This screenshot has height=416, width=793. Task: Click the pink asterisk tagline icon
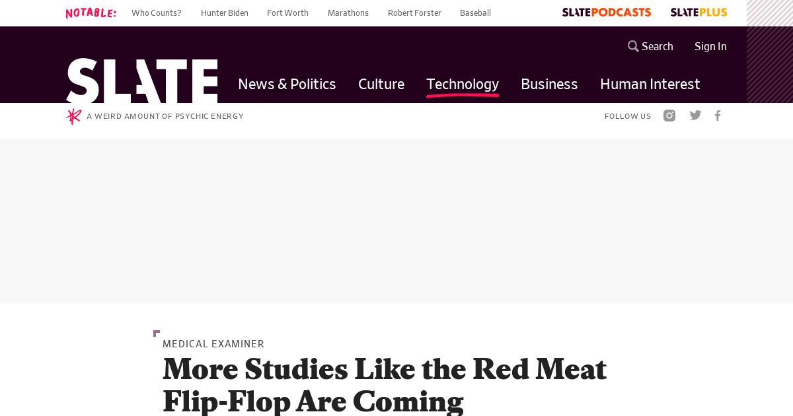coord(73,116)
